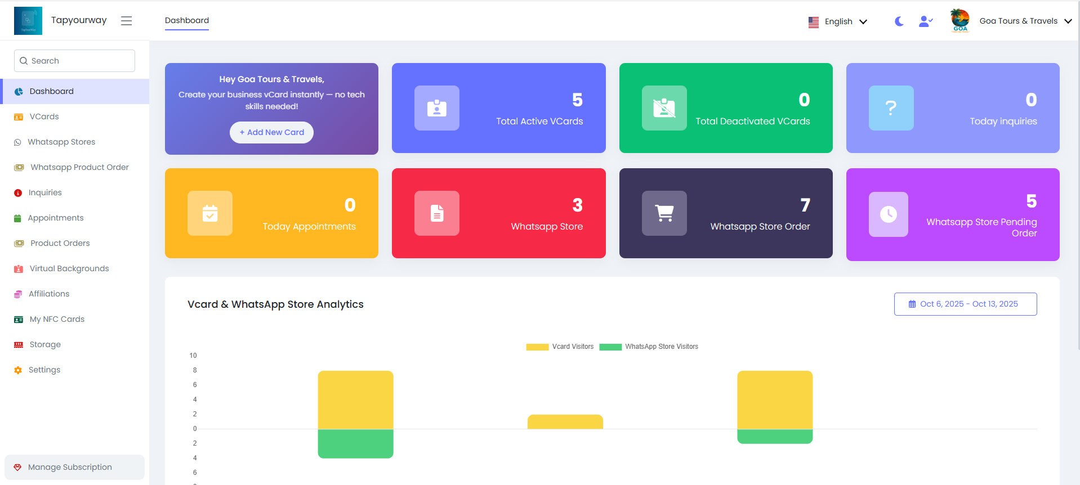Focus the sidebar Search field
1080x485 pixels.
tap(74, 61)
